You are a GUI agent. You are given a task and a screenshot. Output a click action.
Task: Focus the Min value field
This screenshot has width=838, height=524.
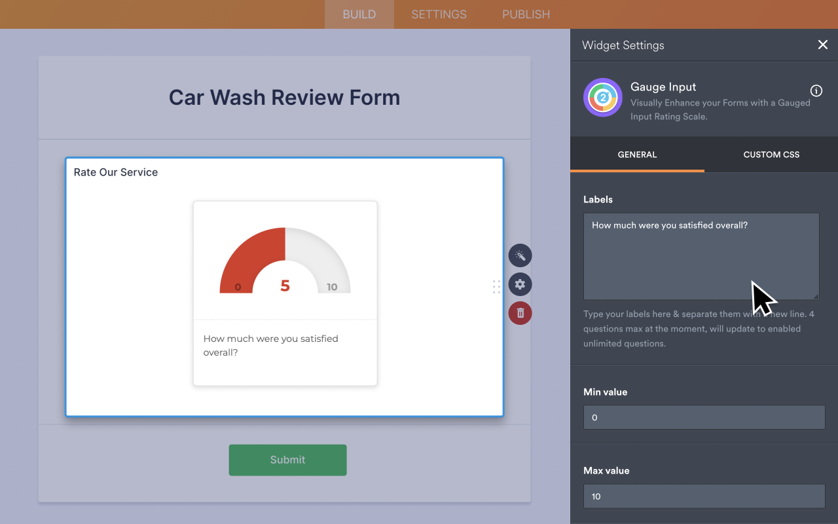(x=704, y=417)
